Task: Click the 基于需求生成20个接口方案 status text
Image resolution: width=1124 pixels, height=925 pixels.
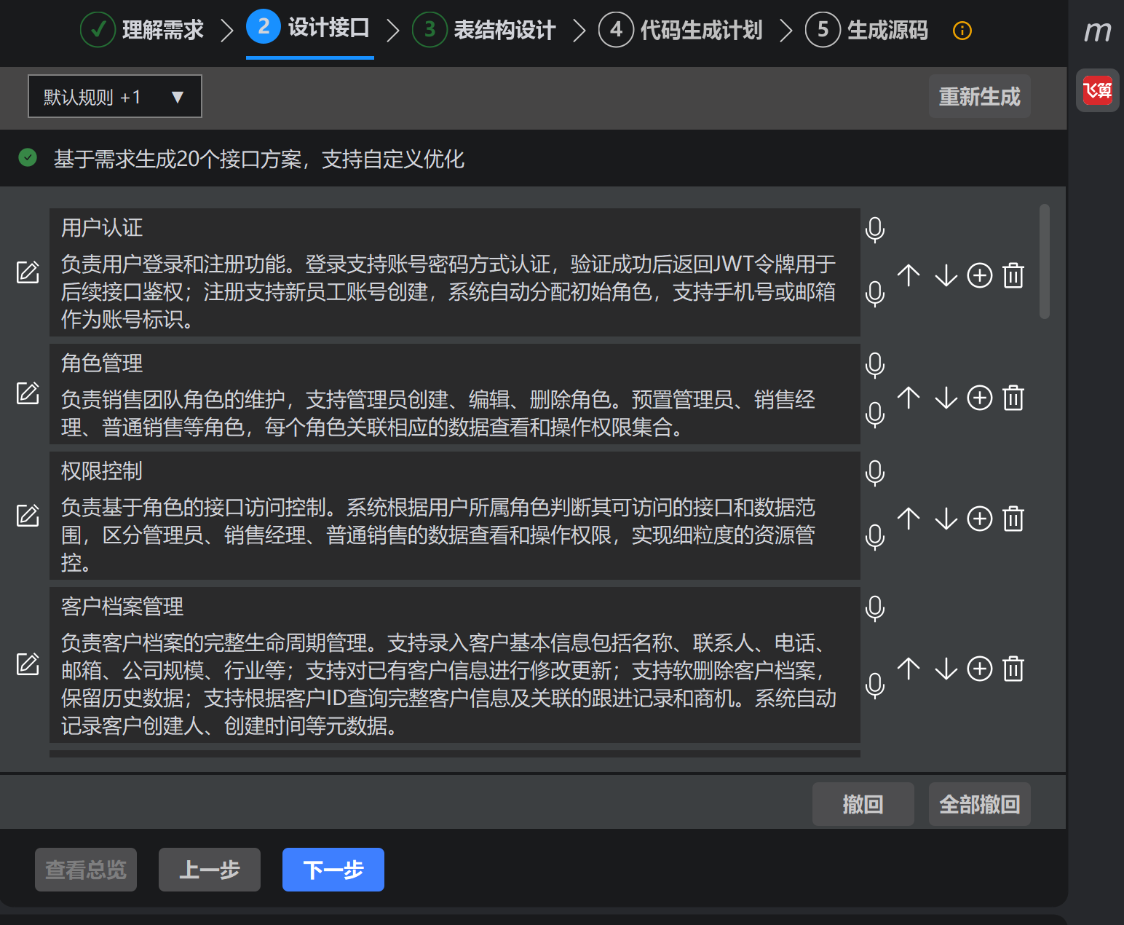Action: 259,159
